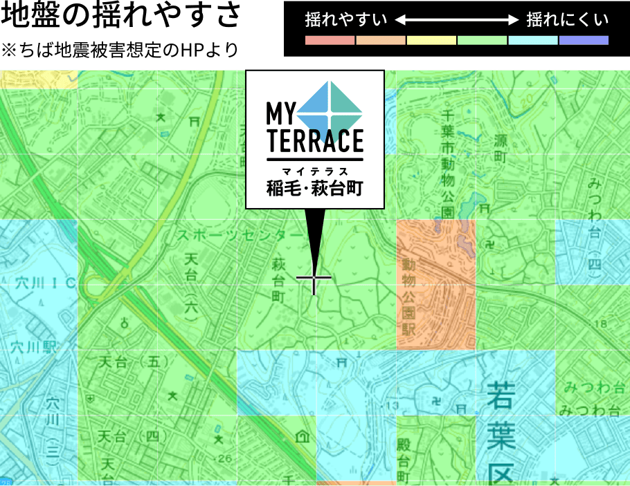630x486 pixels.
Task: Click the crosshair location marker
Action: [x=314, y=278]
